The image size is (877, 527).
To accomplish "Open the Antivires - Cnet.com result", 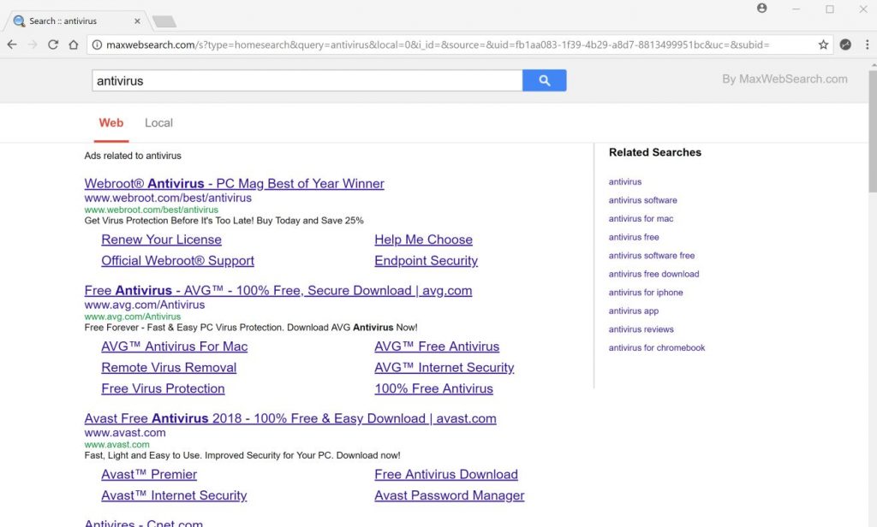I will coord(144,523).
